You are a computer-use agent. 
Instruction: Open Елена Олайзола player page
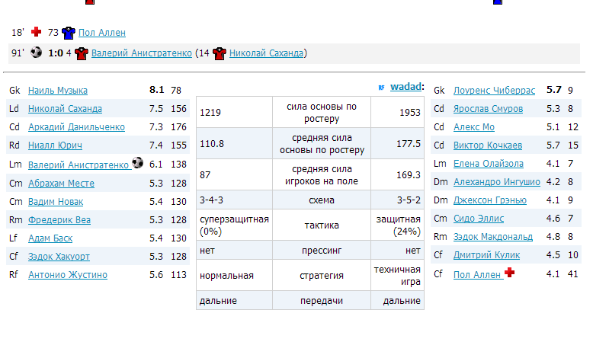488,164
